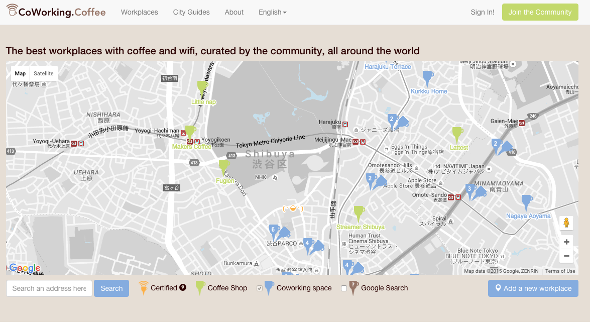This screenshot has height=323, width=590.
Task: Click the orange Certified wifi cup icon
Action: coord(144,288)
